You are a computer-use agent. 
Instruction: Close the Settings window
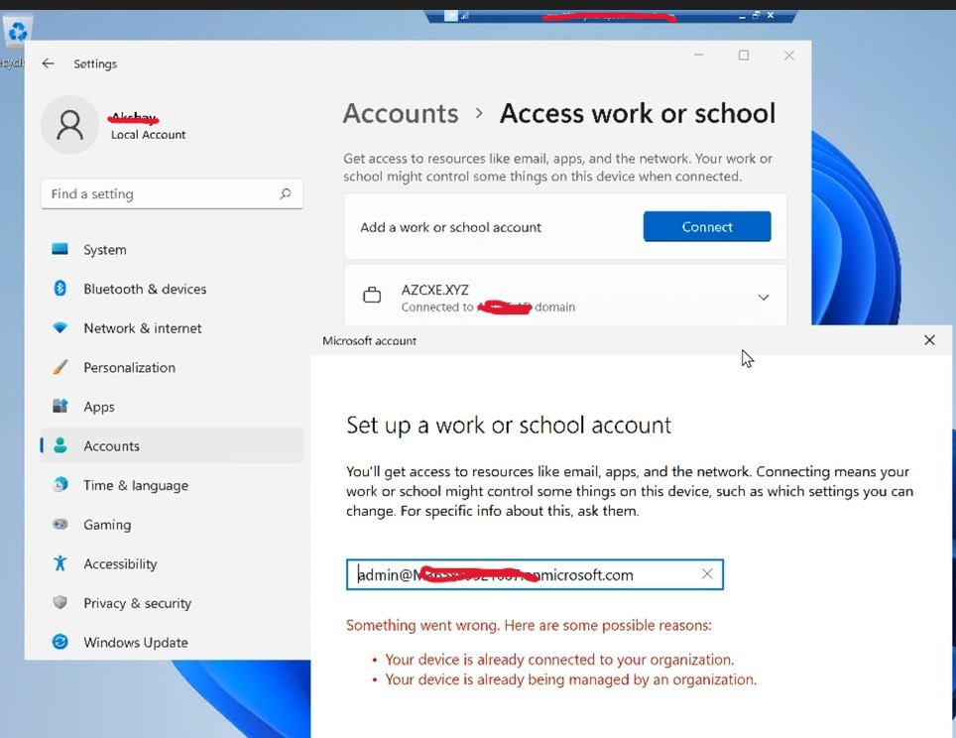click(789, 56)
